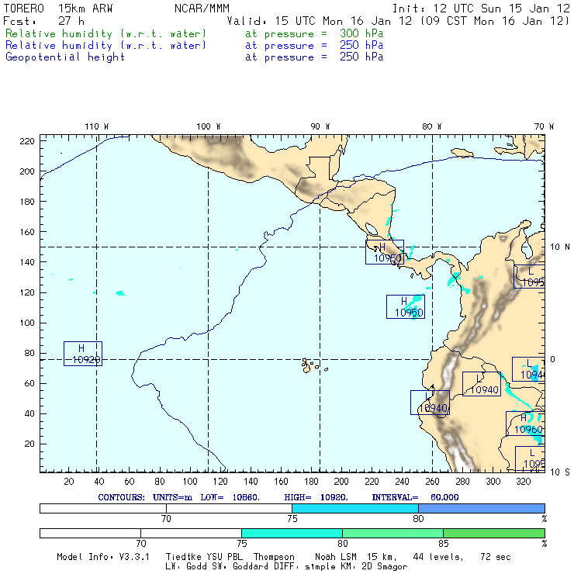Click the teal 75–80% swatch in the lower colorbar
This screenshot has width=574, height=574.
292,533
